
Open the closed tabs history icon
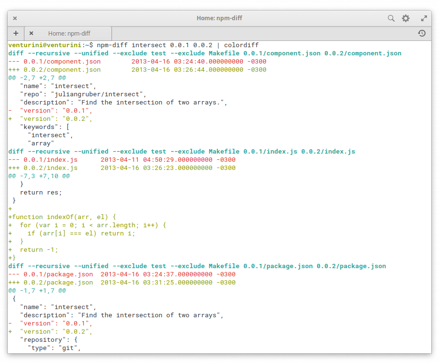pyautogui.click(x=422, y=33)
